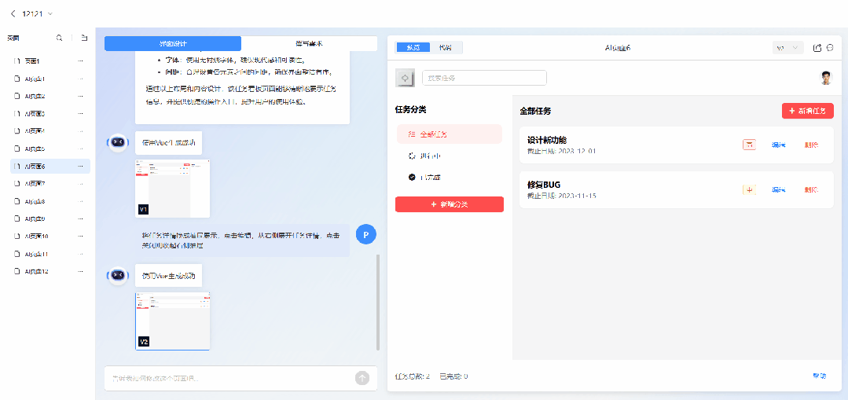The height and width of the screenshot is (400, 848).
Task: Select AI页面10 in the page list
Action: [50, 237]
